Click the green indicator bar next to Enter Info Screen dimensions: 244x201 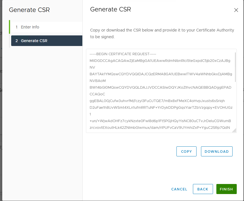click(x=10, y=27)
